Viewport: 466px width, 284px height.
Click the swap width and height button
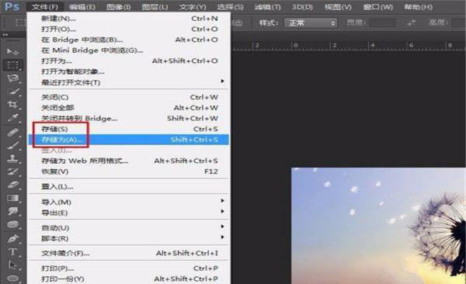pyautogui.click(x=412, y=23)
